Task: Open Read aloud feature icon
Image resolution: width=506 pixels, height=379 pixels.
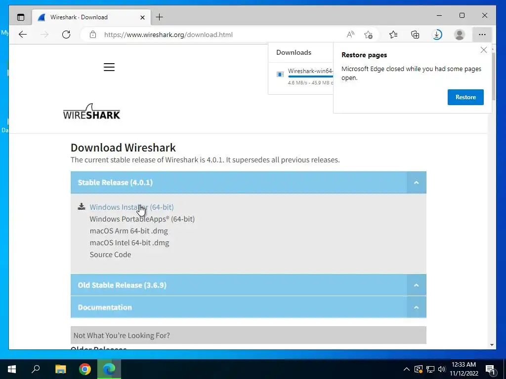Action: click(350, 35)
